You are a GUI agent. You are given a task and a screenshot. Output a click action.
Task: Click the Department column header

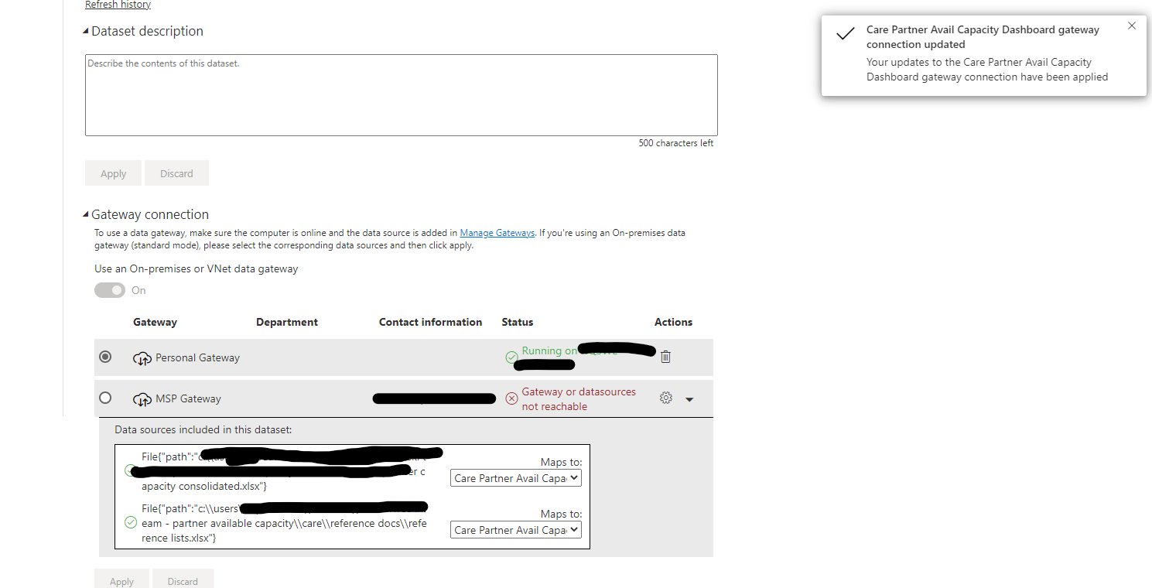287,322
